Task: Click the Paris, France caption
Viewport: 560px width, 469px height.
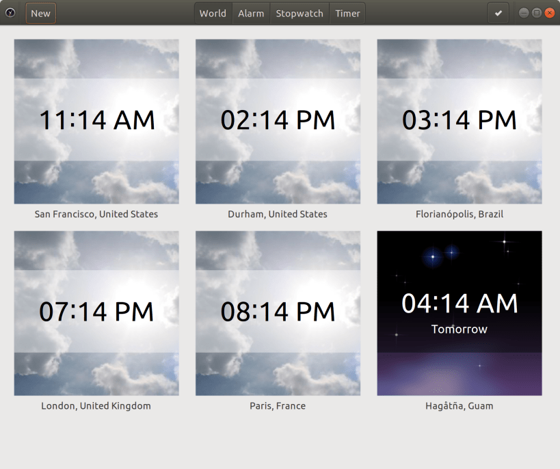Action: pyautogui.click(x=277, y=405)
